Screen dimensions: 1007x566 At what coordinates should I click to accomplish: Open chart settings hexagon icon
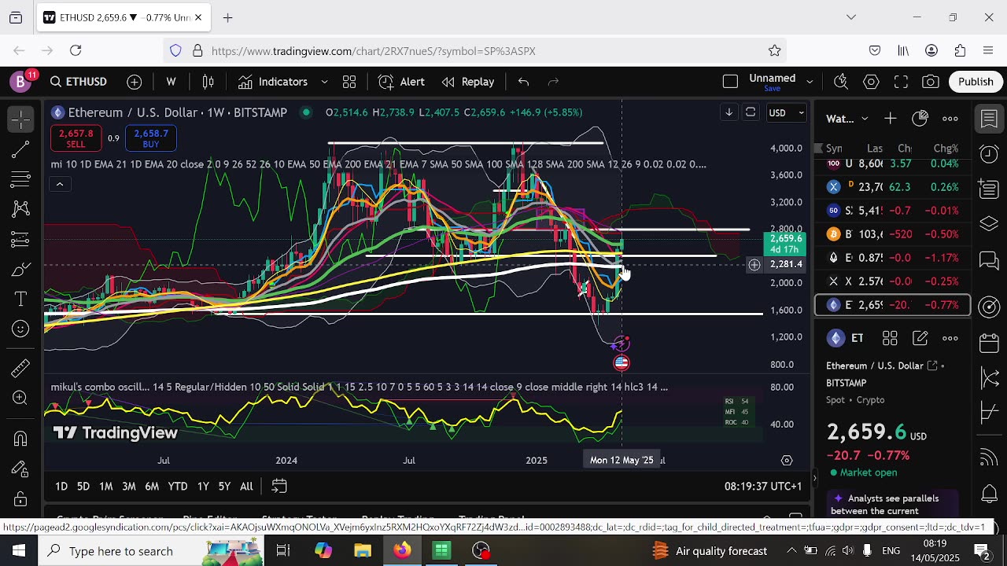[x=871, y=82]
